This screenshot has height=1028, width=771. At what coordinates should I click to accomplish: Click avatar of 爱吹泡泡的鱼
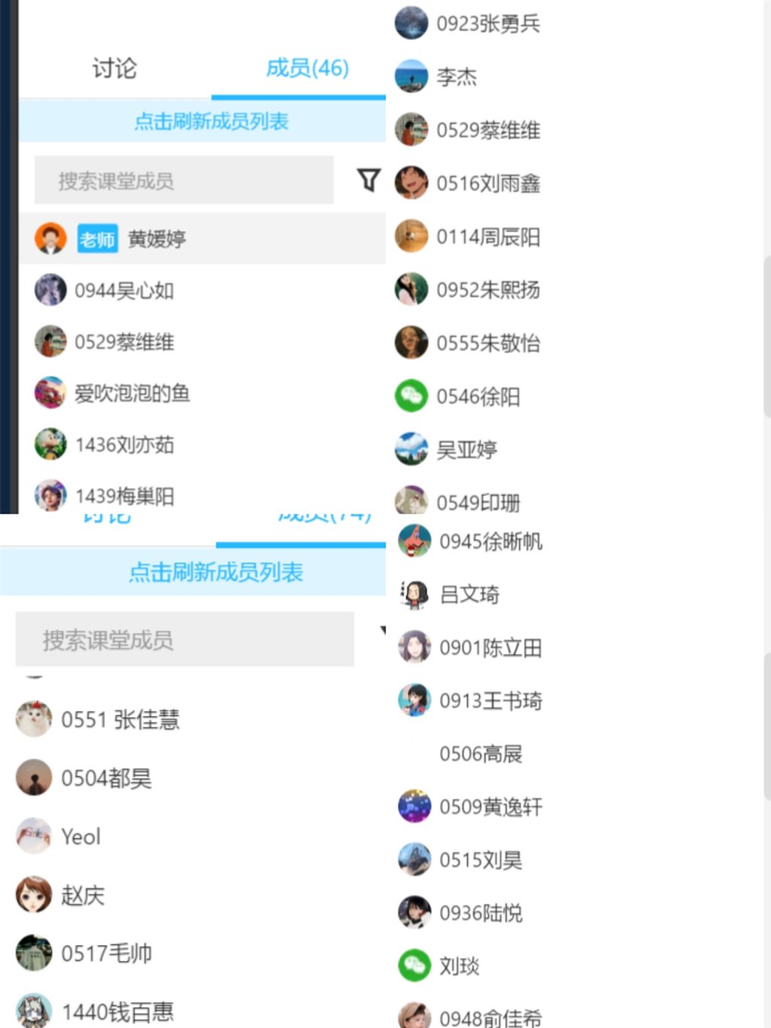pos(50,393)
